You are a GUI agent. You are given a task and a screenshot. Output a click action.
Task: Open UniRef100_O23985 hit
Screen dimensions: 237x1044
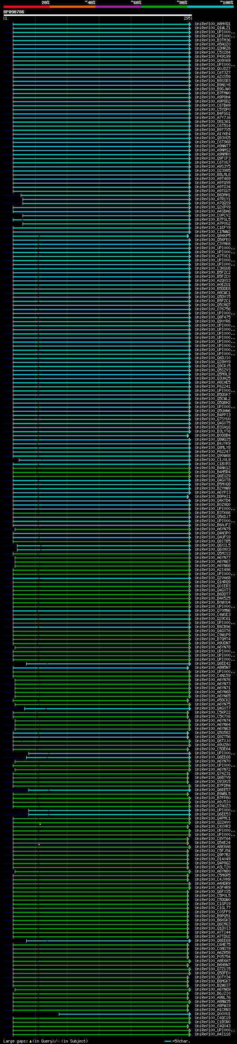[x=213, y=171]
